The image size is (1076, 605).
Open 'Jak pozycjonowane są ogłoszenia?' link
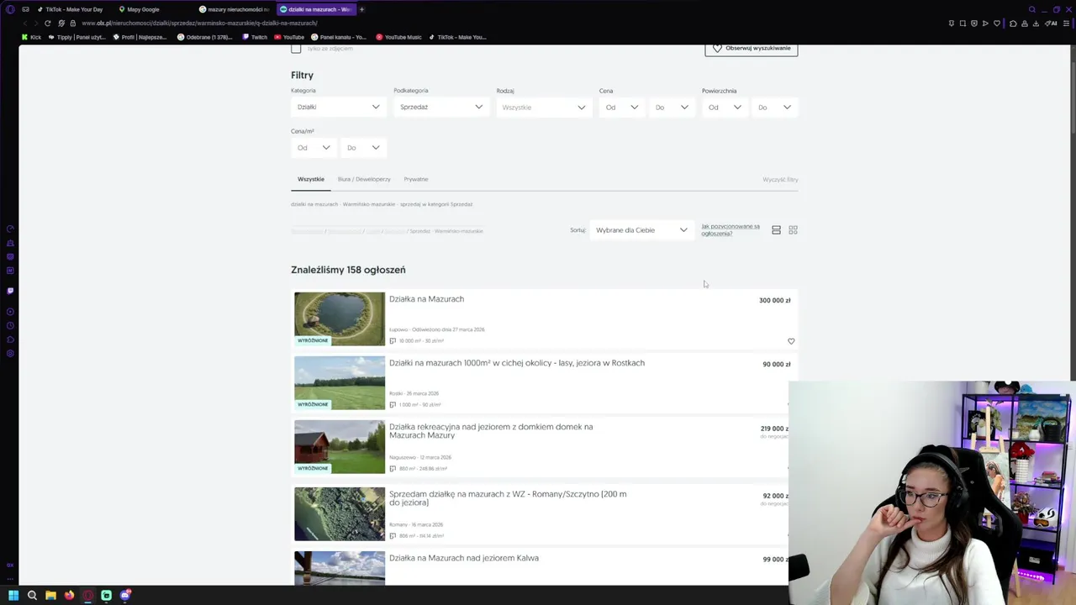coord(731,229)
